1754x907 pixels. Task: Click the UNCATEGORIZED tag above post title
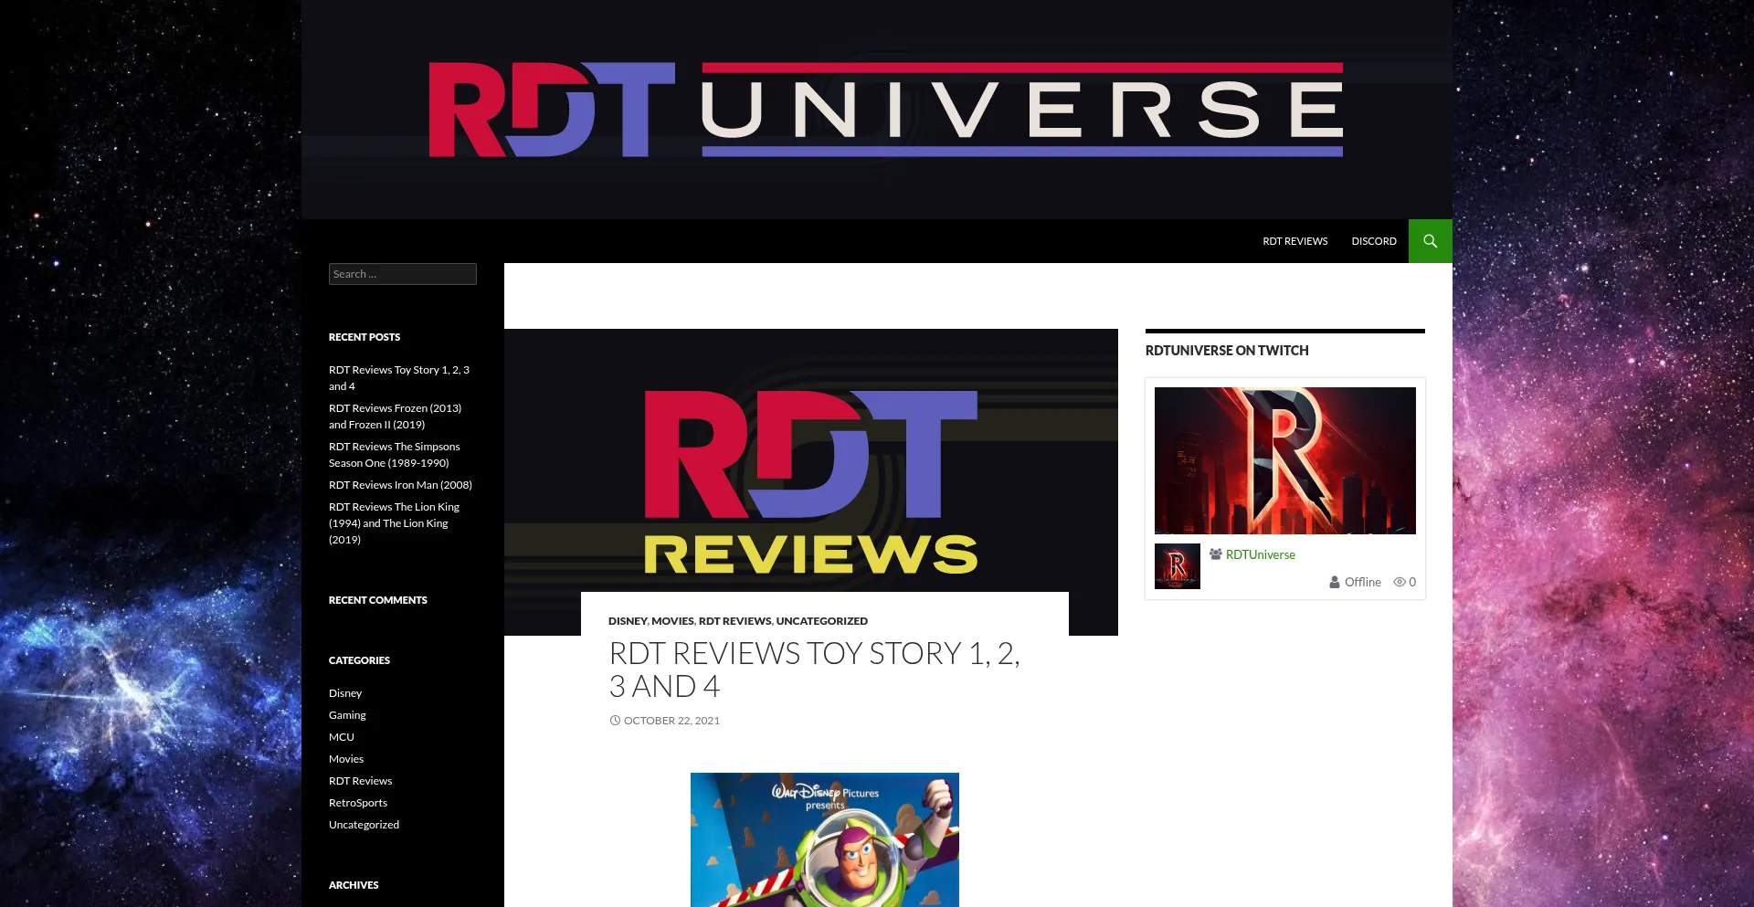822,621
